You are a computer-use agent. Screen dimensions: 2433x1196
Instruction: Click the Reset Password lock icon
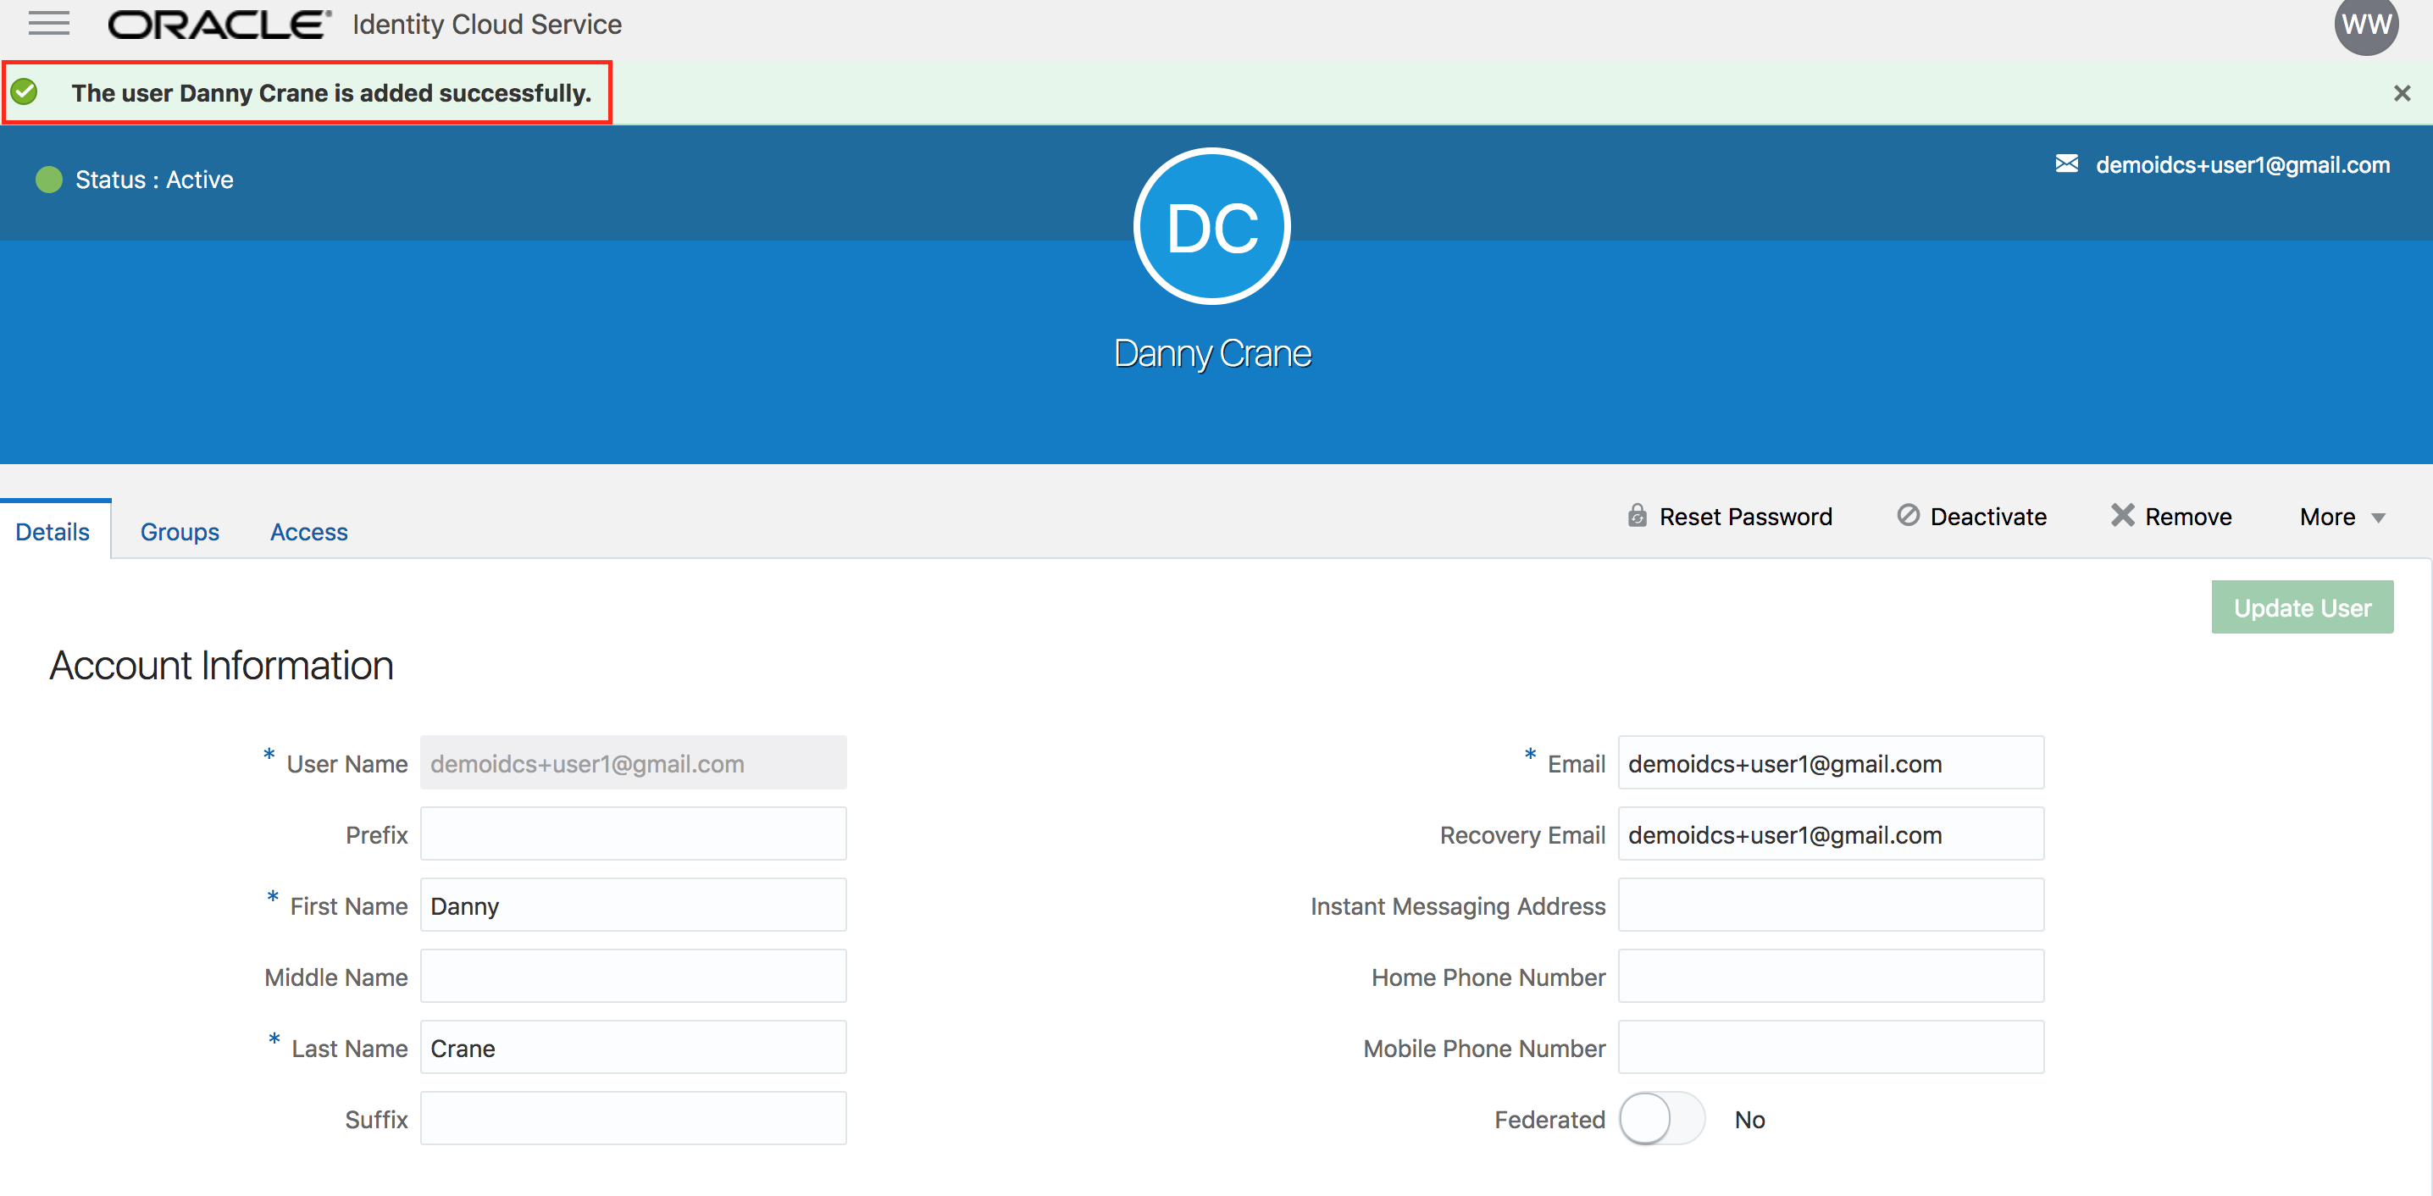[1637, 516]
